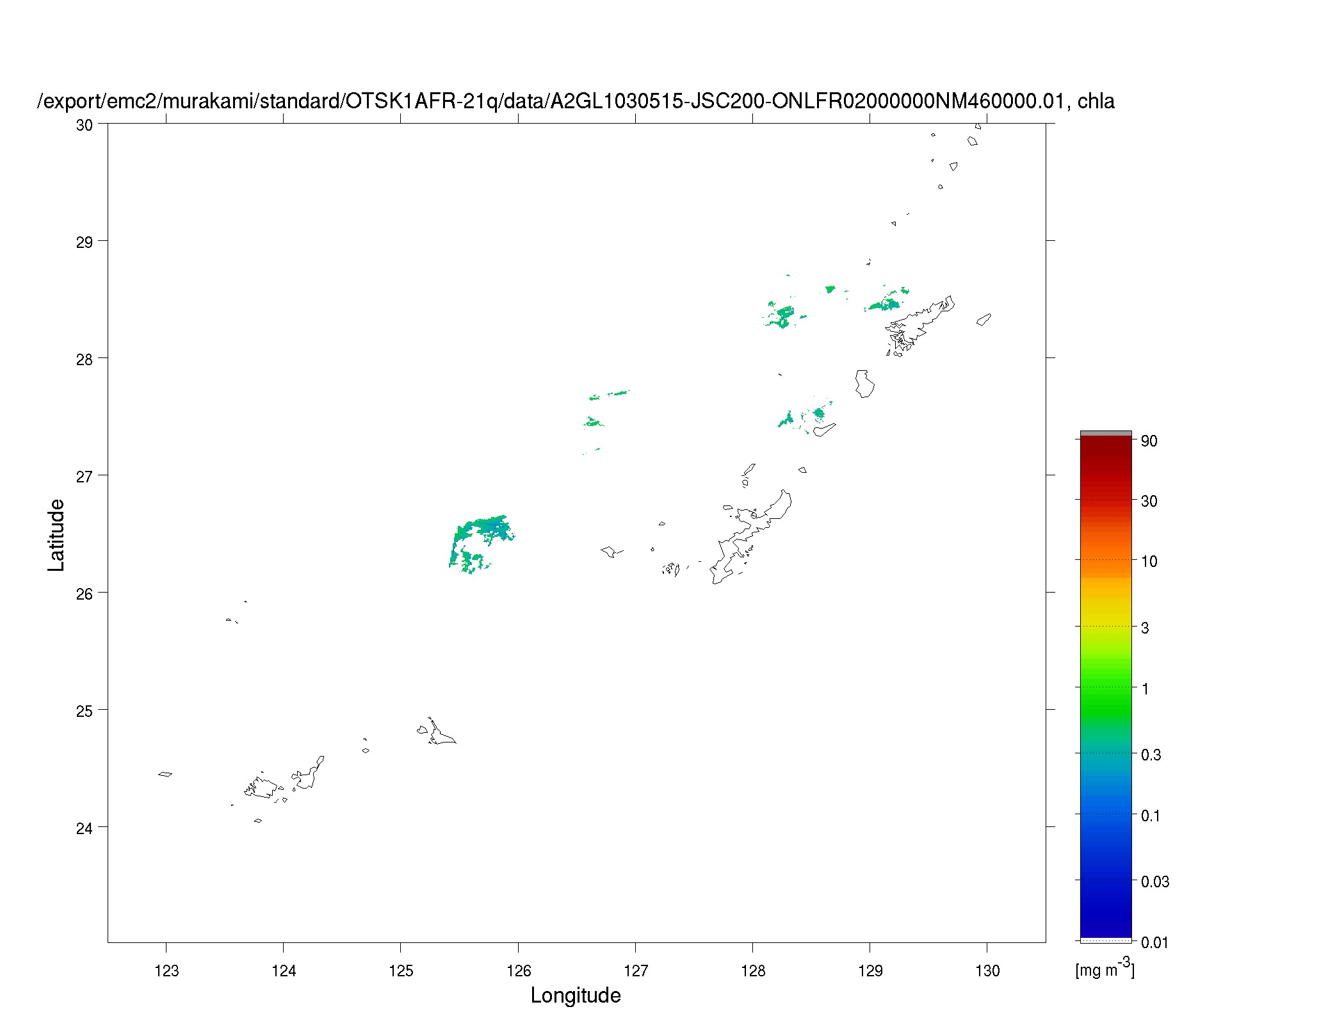Click colorbar label 0.01
The height and width of the screenshot is (1025, 1344).
tap(1155, 942)
